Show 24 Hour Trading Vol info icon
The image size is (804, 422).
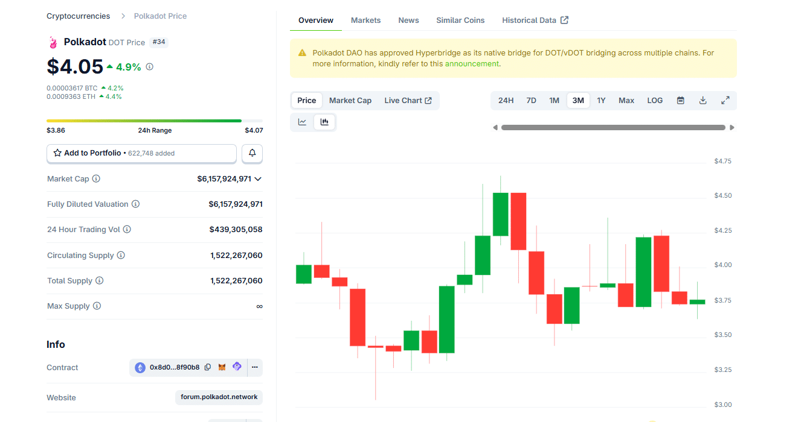127,230
